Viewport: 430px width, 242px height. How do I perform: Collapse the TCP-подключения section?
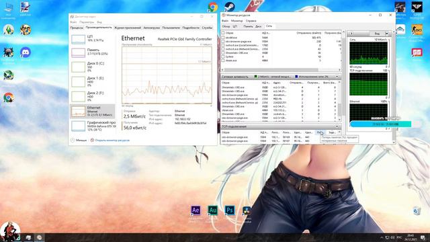tap(337, 126)
